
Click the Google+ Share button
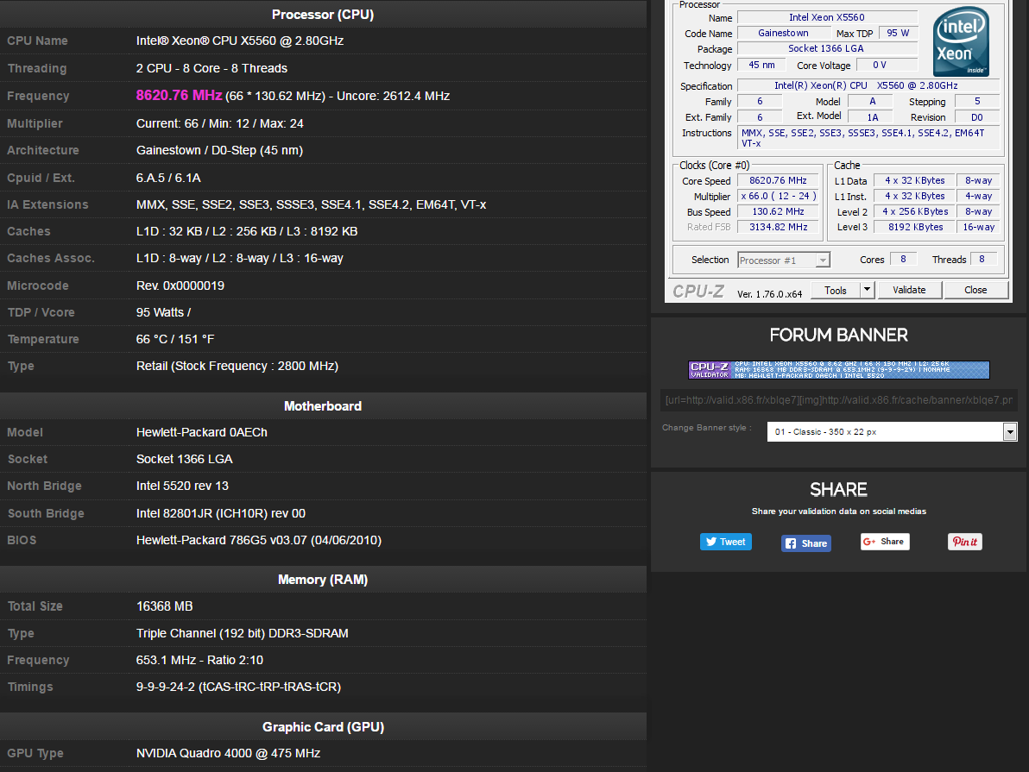[x=884, y=542]
